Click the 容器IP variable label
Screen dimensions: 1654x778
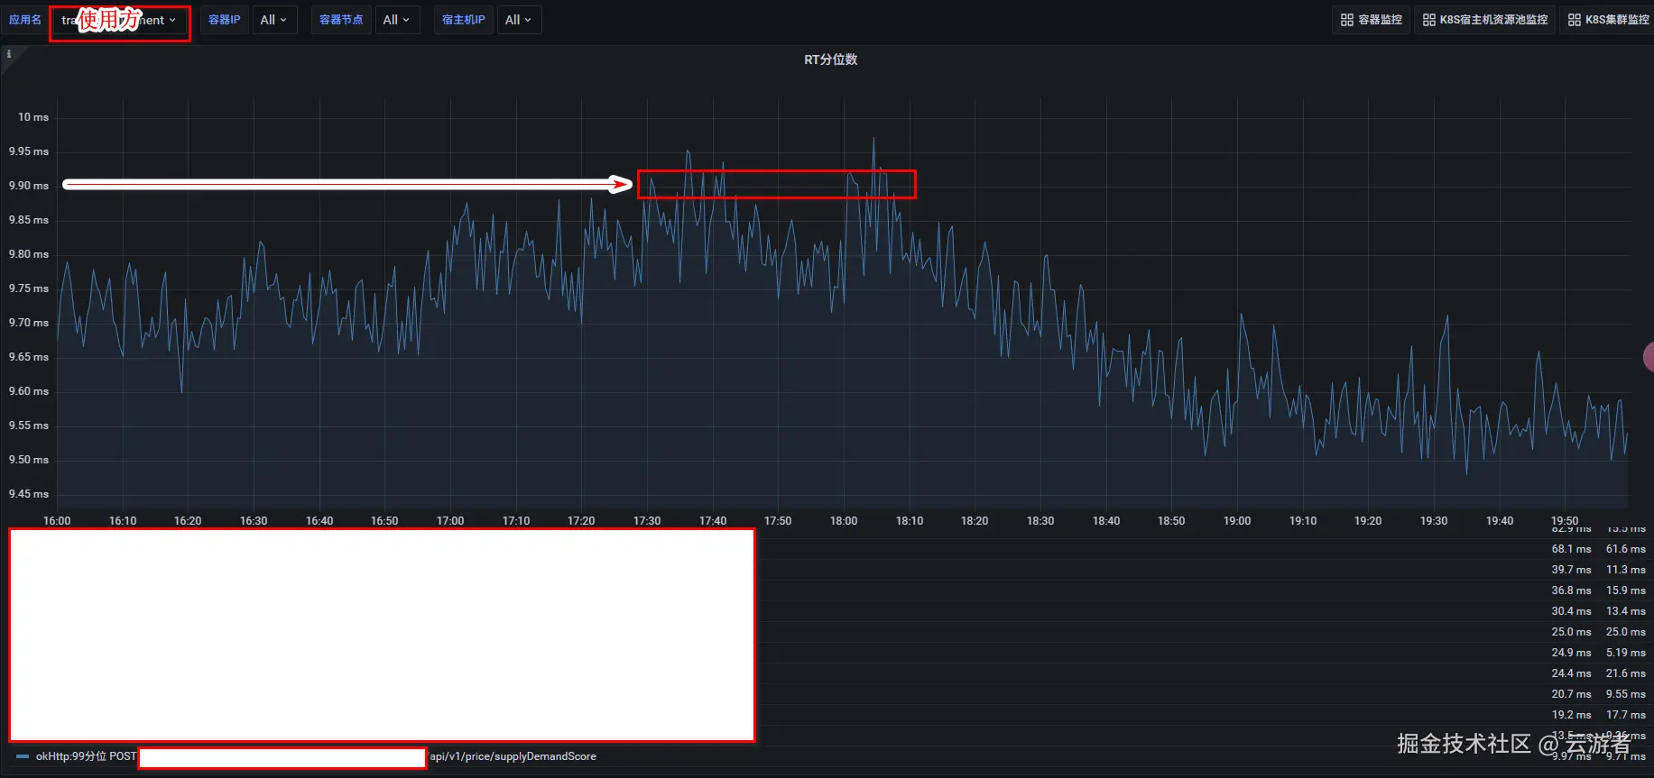(224, 20)
